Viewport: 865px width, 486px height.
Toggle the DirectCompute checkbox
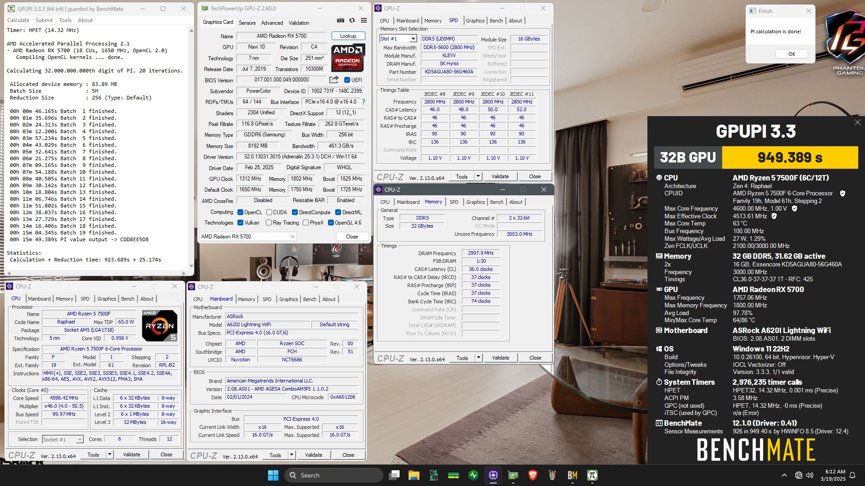click(x=295, y=212)
